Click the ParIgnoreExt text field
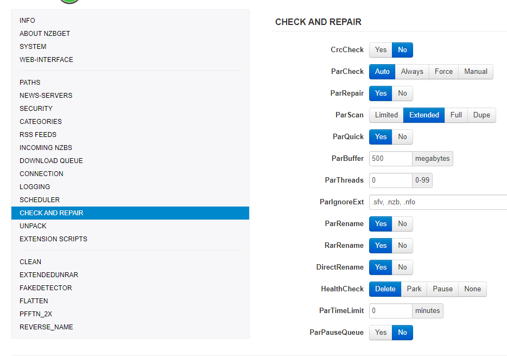Image resolution: width=507 pixels, height=356 pixels. [x=437, y=202]
